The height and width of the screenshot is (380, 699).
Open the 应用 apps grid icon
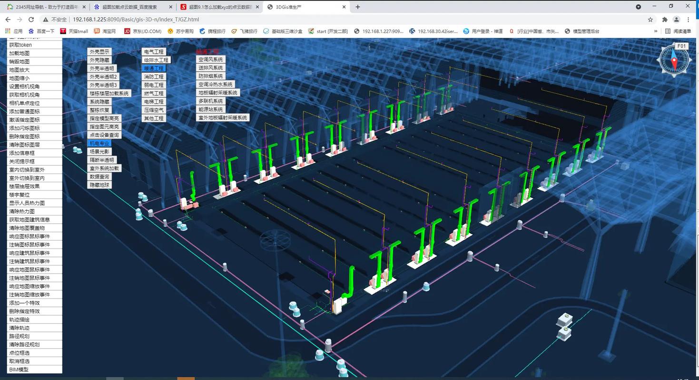point(8,31)
